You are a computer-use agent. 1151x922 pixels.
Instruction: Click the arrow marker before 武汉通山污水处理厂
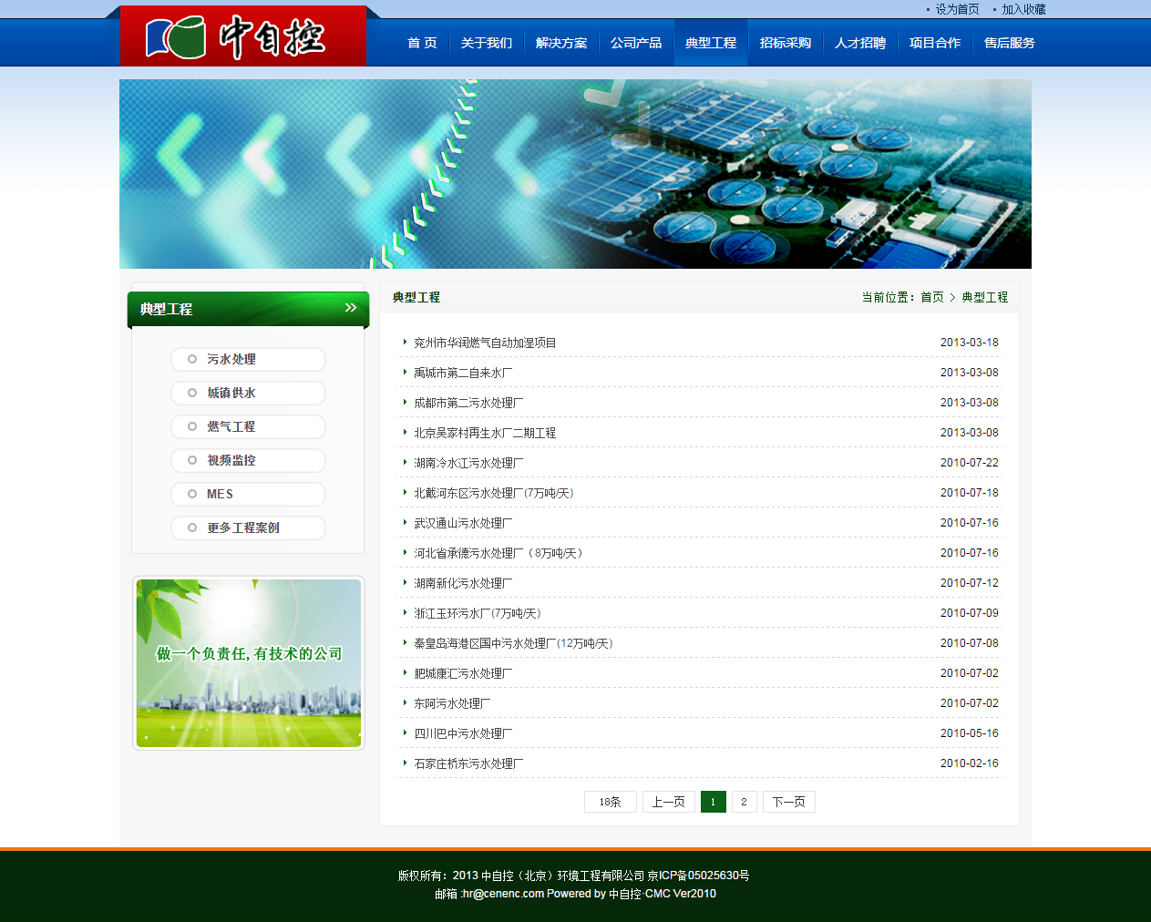pos(404,522)
